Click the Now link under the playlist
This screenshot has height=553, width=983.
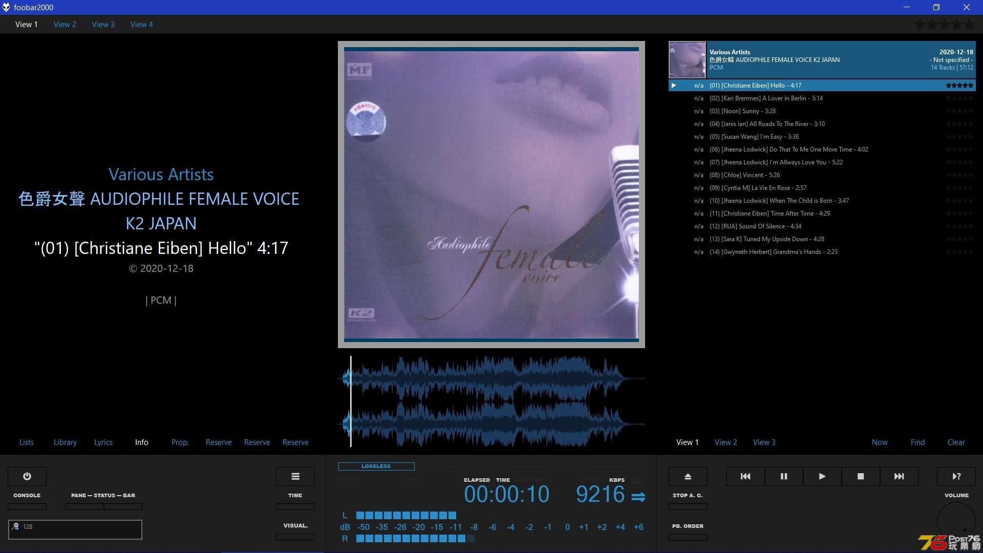coord(880,442)
